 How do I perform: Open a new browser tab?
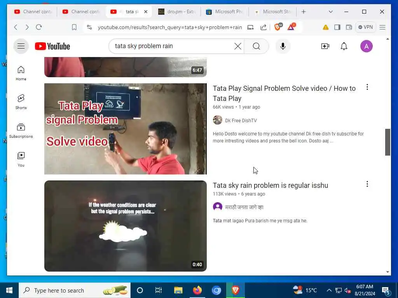[x=304, y=12]
